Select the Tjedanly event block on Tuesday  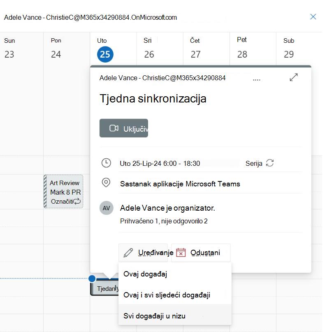(104, 288)
